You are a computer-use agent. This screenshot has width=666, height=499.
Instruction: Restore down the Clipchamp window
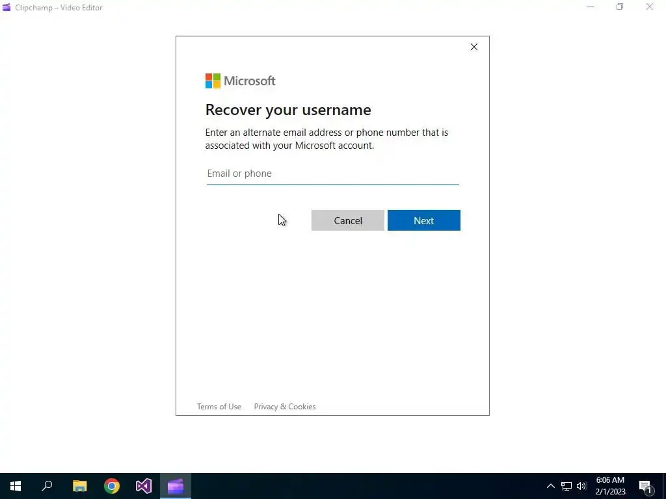tap(620, 6)
